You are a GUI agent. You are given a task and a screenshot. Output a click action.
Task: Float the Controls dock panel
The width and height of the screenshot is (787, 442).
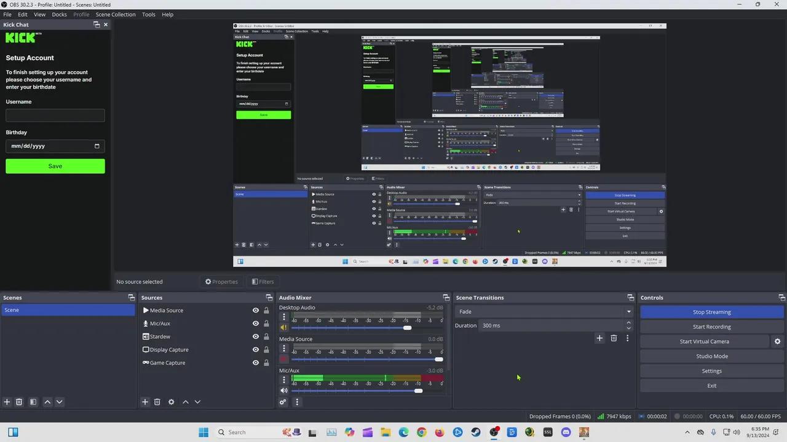point(781,298)
